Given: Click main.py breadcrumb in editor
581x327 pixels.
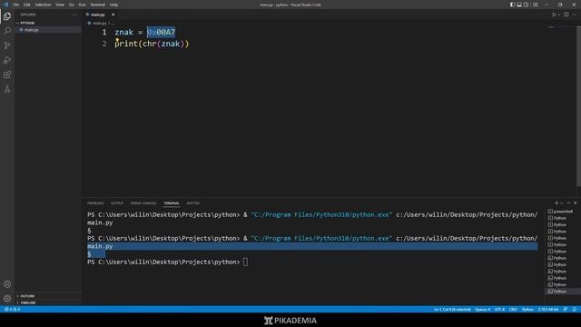Looking at the screenshot, I should 99,23.
